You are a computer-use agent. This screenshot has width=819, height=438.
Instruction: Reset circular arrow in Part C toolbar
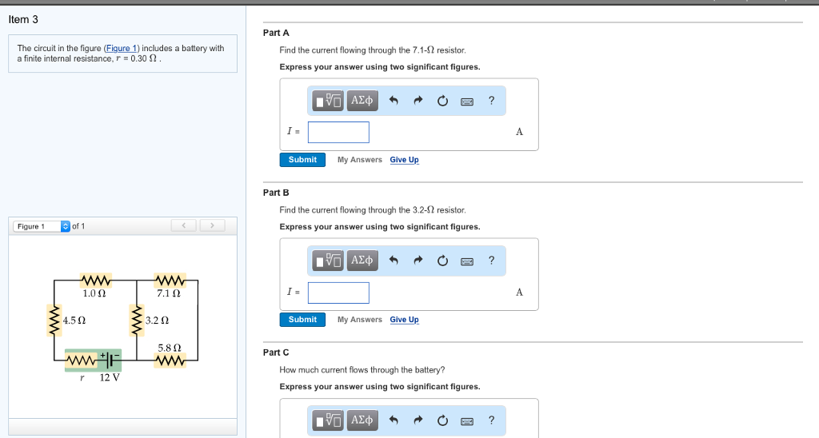tap(442, 420)
